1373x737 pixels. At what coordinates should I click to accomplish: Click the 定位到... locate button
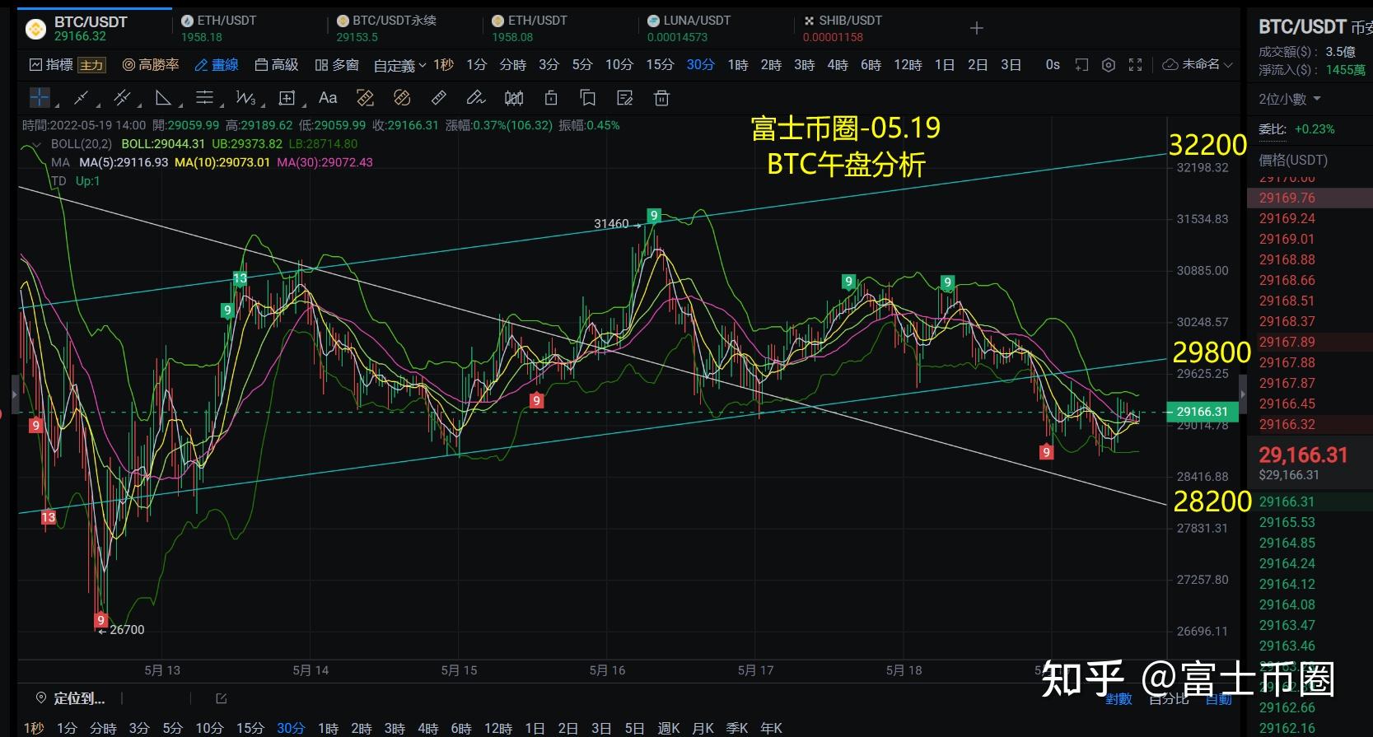[71, 698]
